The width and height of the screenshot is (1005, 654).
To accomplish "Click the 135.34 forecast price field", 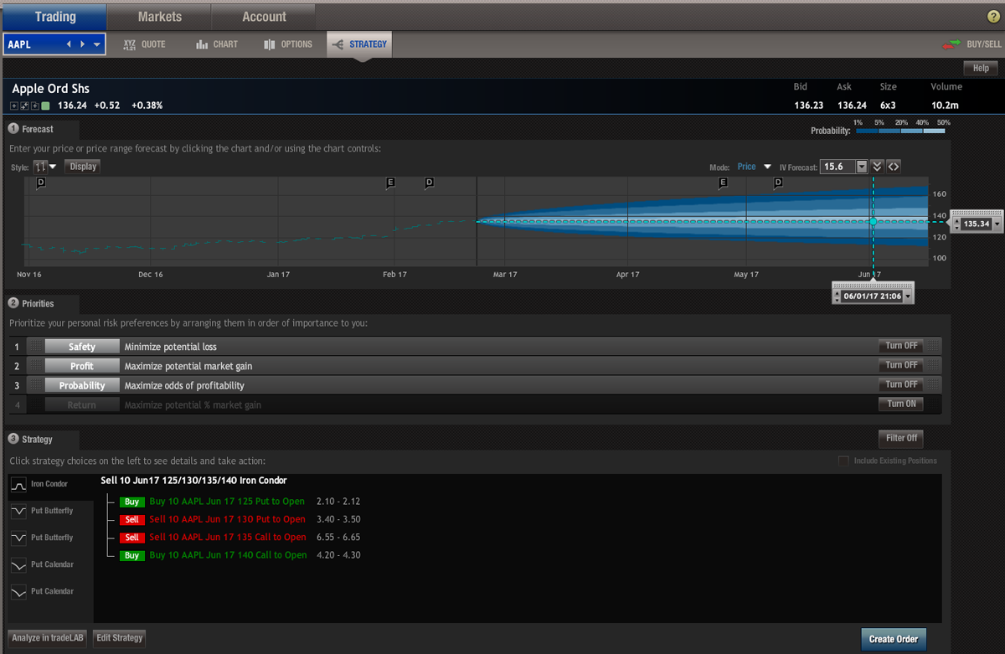I will [x=977, y=224].
